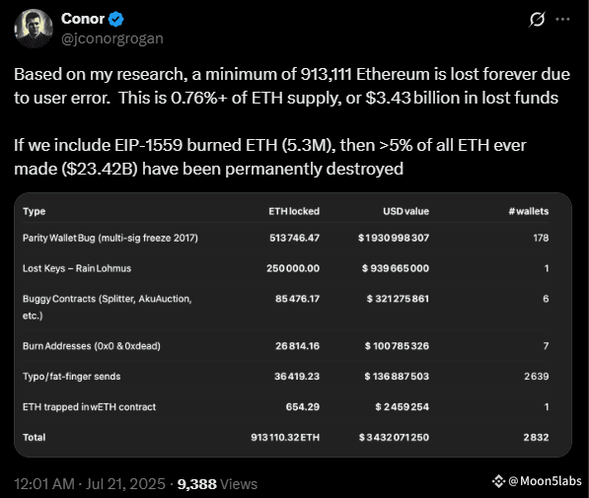The height and width of the screenshot is (498, 589).
Task: Open the Conor display name link
Action: pyautogui.click(x=83, y=19)
